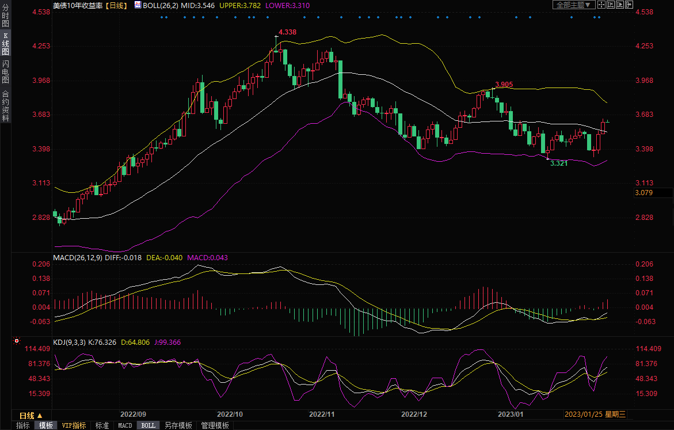The width and height of the screenshot is (674, 430).
Task: Select the 指标 bottom tab
Action: pyautogui.click(x=23, y=425)
